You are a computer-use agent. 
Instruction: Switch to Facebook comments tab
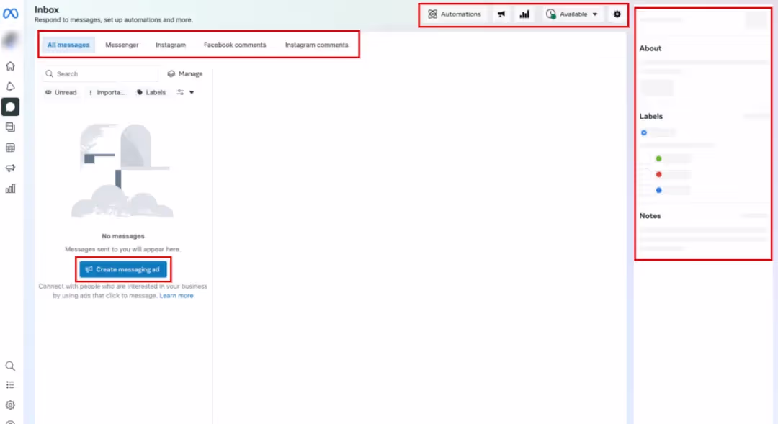pyautogui.click(x=235, y=45)
